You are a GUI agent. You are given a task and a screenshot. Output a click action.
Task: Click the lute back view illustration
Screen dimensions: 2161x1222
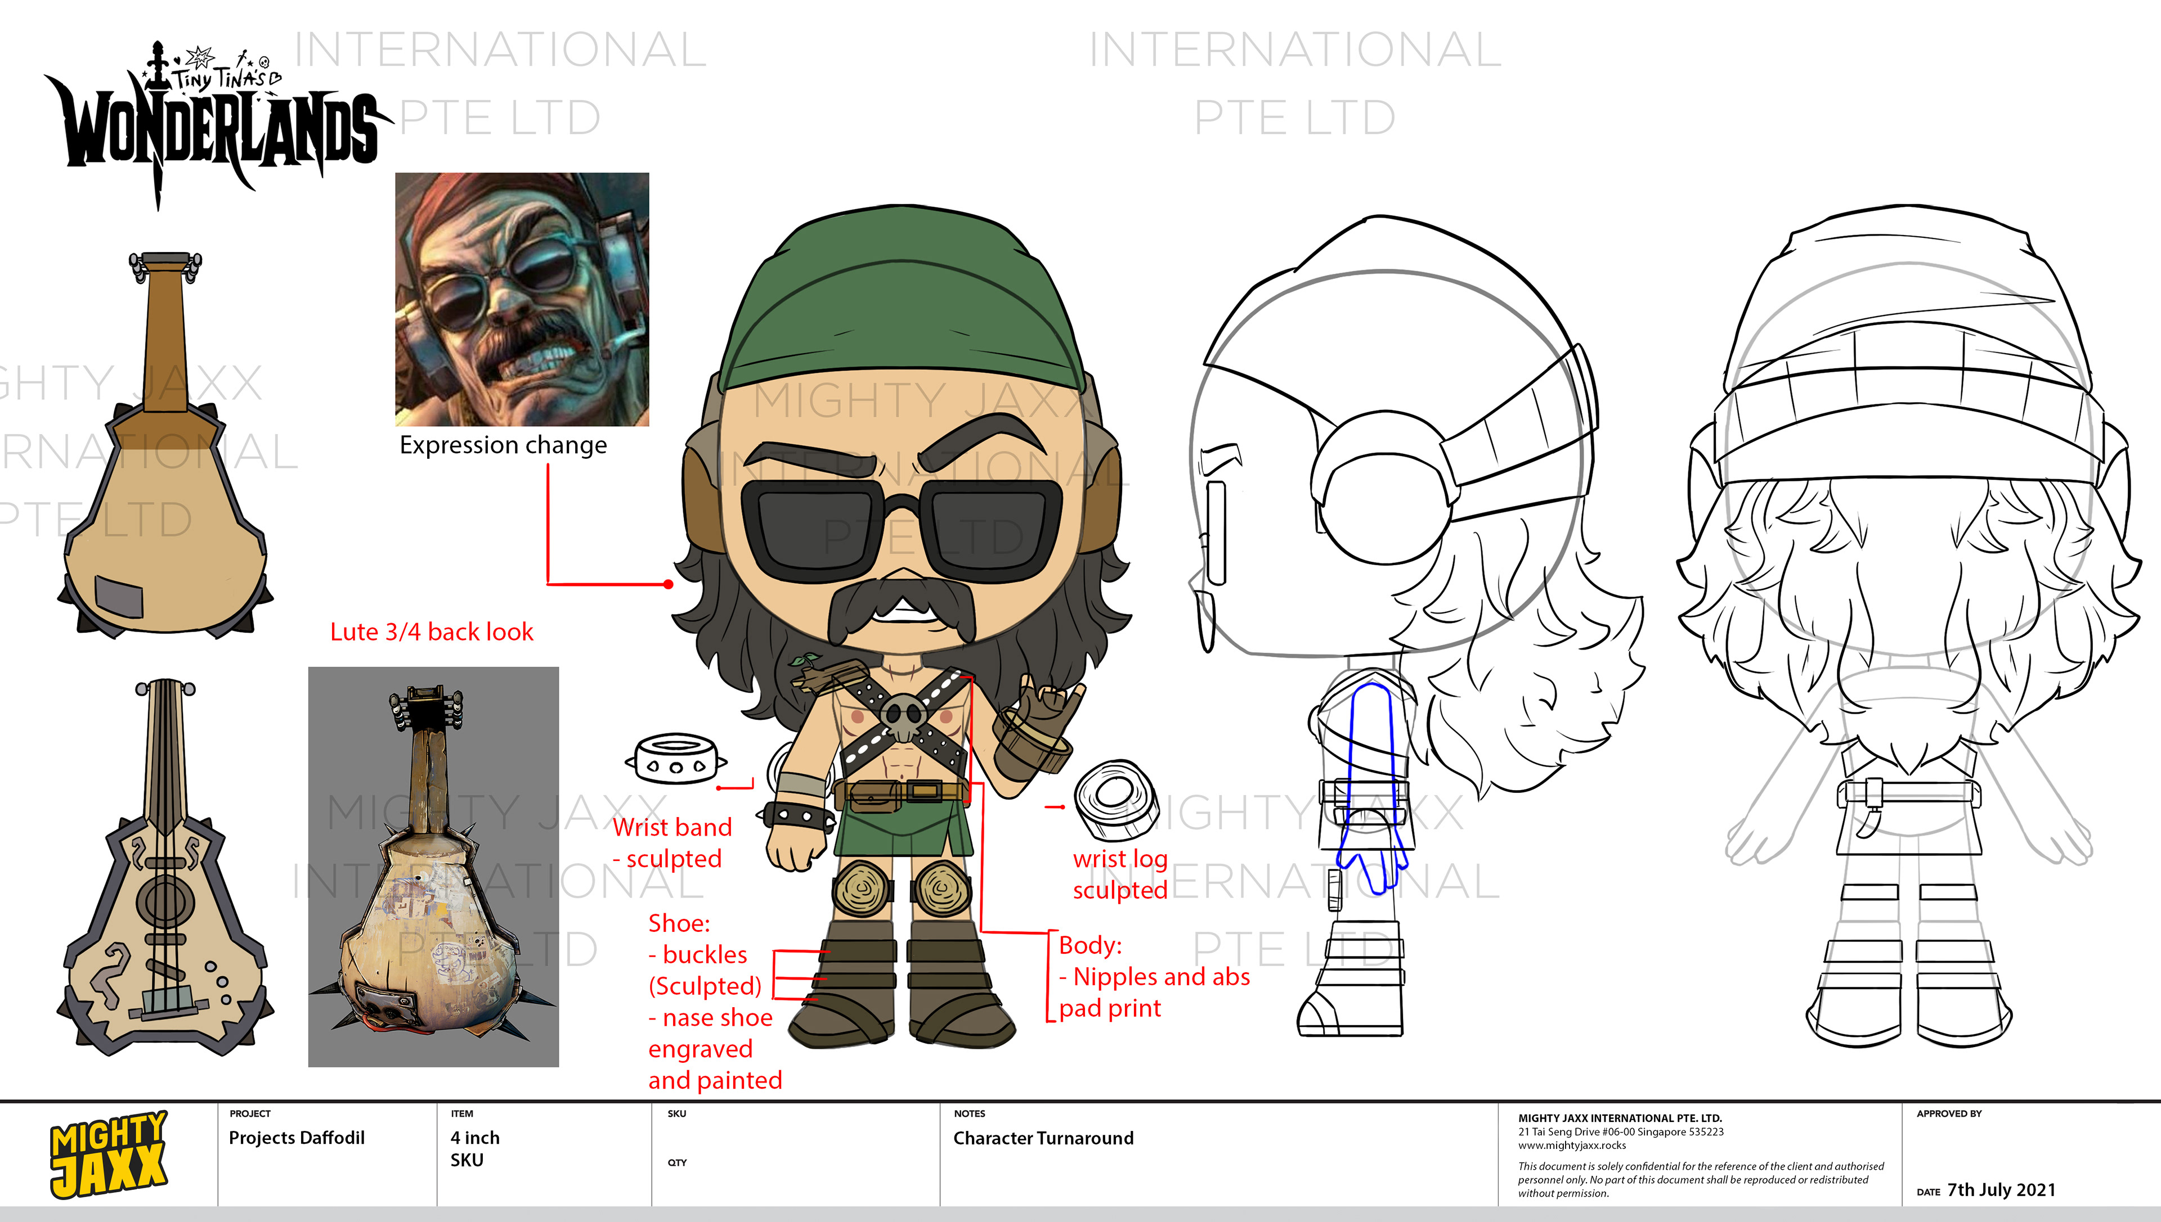click(x=165, y=445)
